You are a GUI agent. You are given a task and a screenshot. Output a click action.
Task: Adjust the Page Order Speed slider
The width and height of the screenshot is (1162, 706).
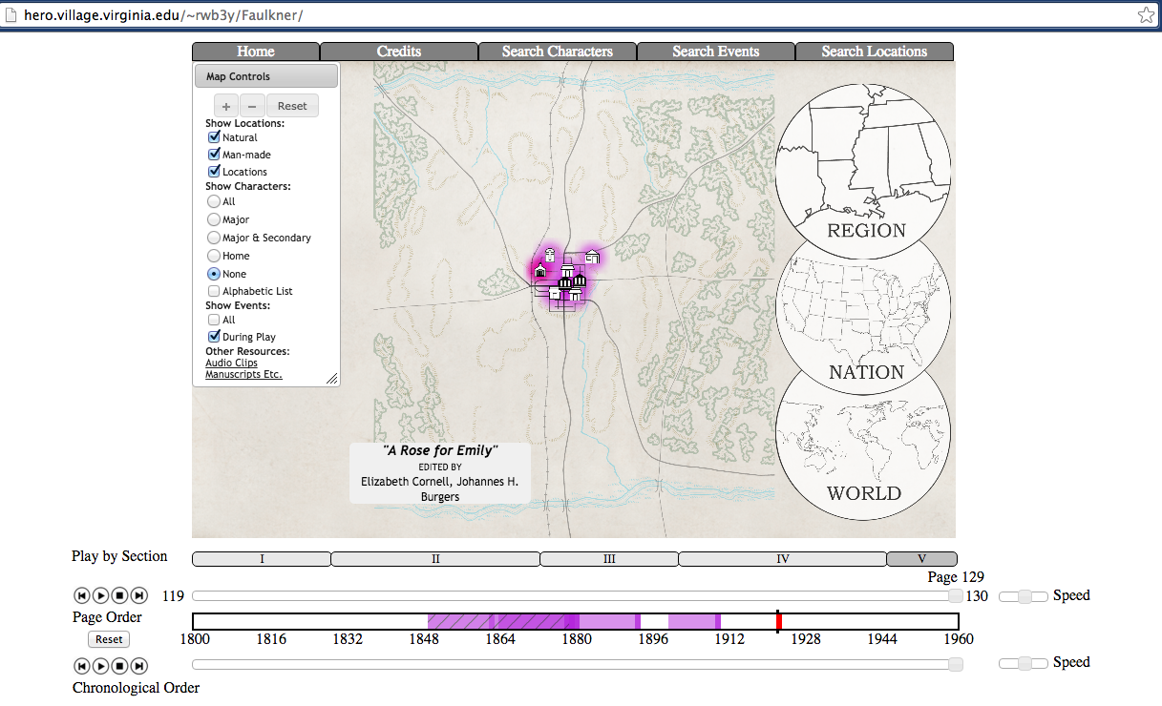point(1024,596)
